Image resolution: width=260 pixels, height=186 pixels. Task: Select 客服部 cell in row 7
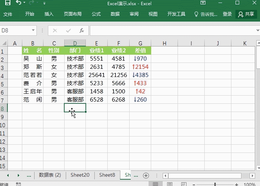coord(75,100)
